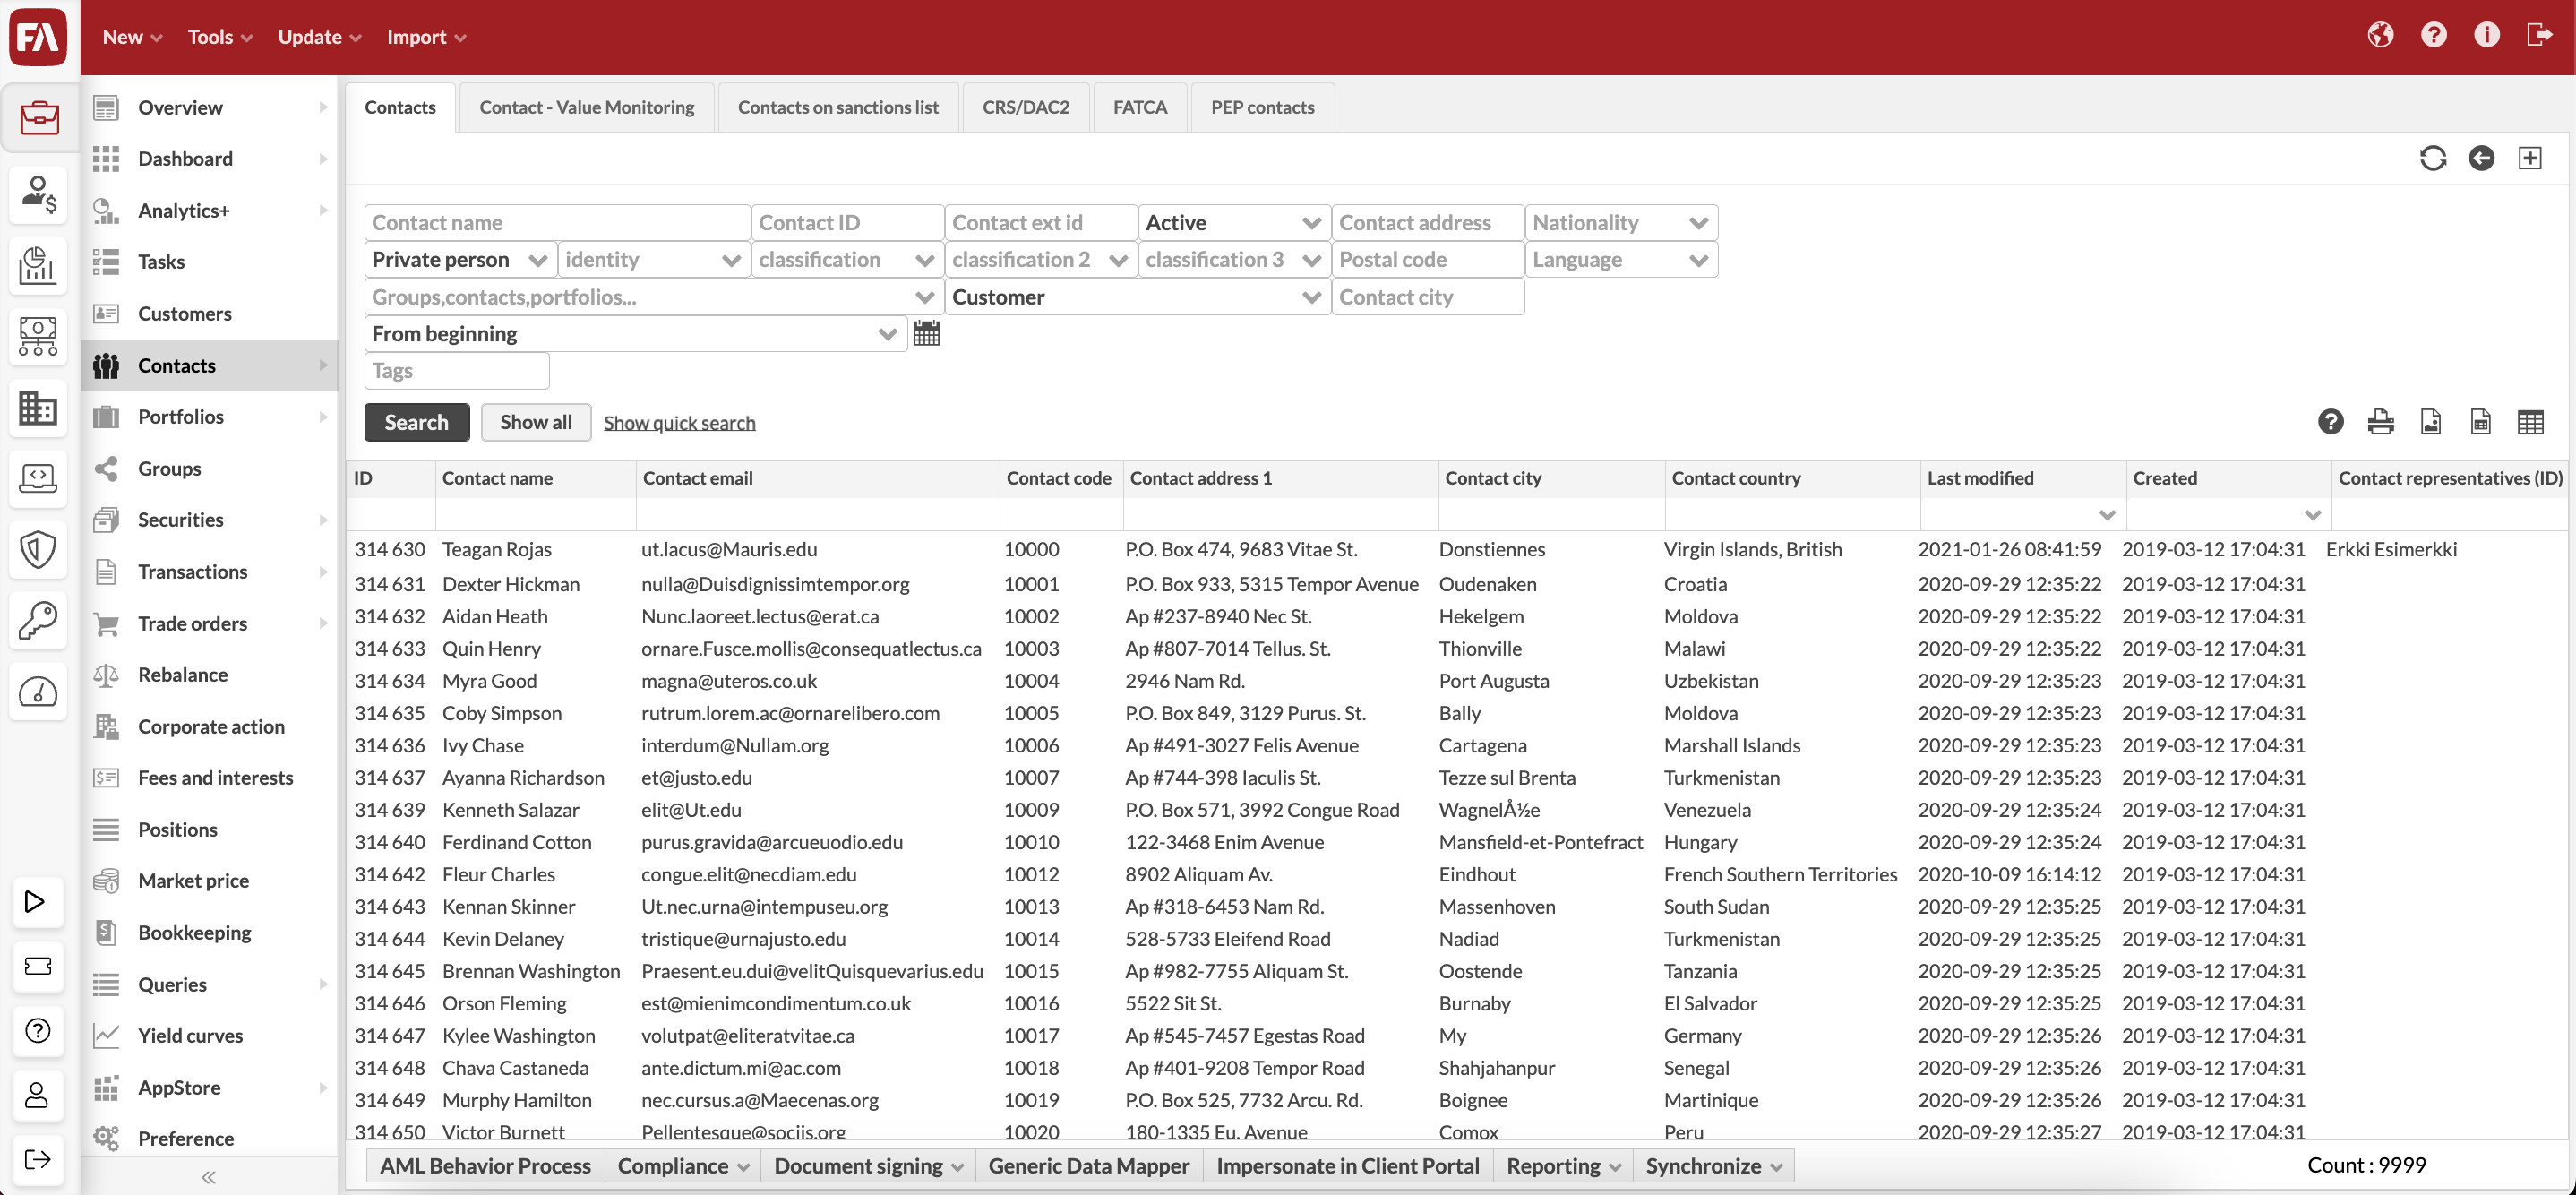The width and height of the screenshot is (2576, 1195).
Task: Open the classification 2 dropdown
Action: pyautogui.click(x=1040, y=259)
